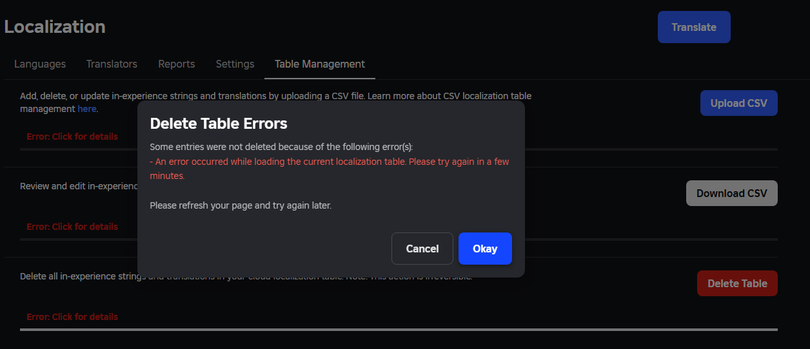View error details in the download CSV section
810x349 pixels.
[x=72, y=227]
